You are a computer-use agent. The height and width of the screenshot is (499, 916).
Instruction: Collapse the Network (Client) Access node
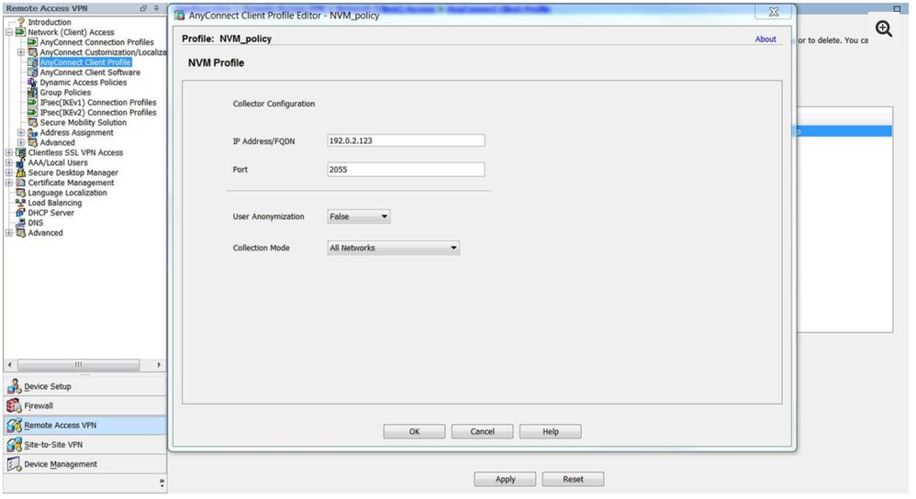click(x=9, y=32)
